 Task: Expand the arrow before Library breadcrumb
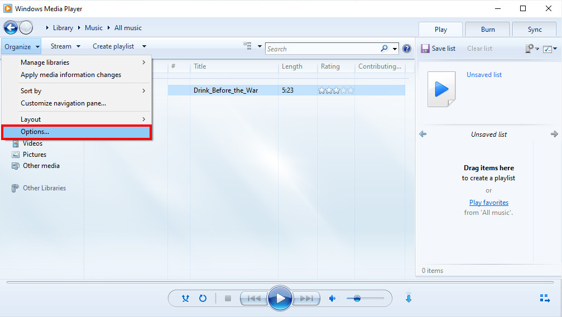47,27
